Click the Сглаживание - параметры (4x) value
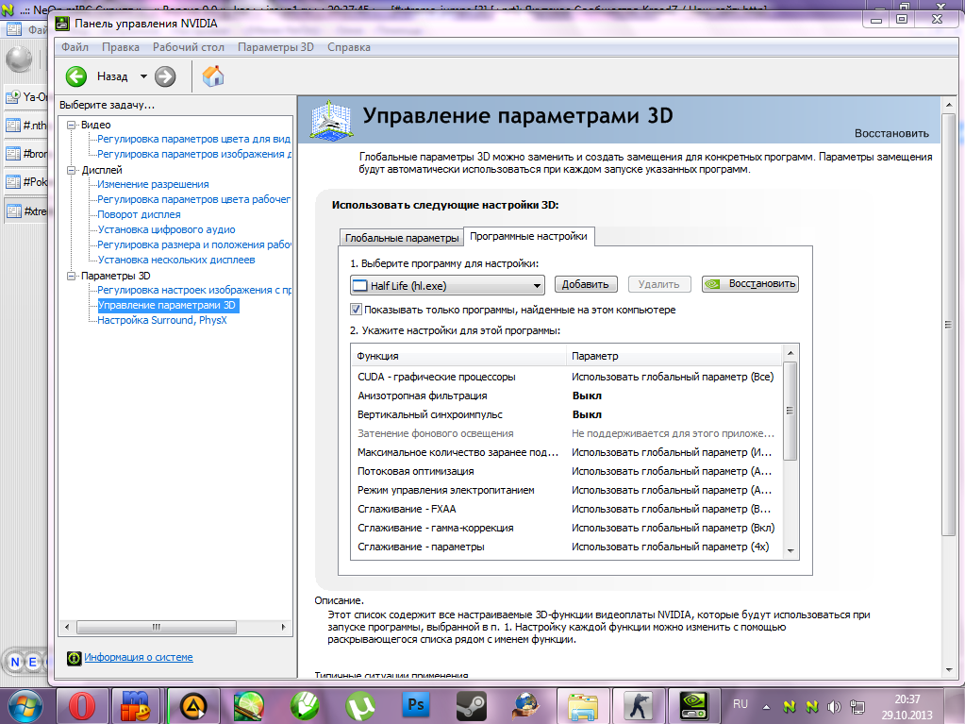The image size is (965, 724). click(x=670, y=547)
